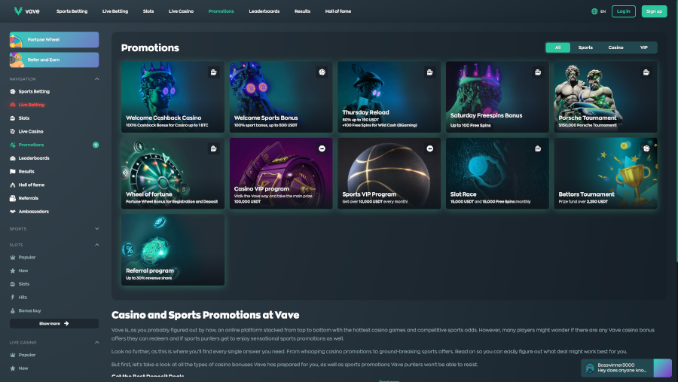The image size is (678, 382).
Task: Collapse the Navigation section
Action: coord(97,79)
